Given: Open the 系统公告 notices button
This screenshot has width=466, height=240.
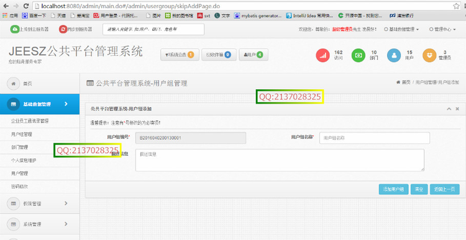Looking at the screenshot, I should tap(180, 55).
